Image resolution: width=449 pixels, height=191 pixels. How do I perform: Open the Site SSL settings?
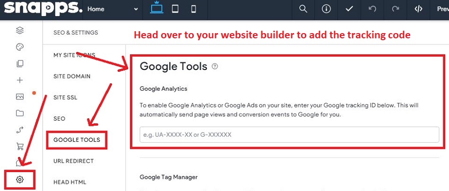[x=65, y=98]
